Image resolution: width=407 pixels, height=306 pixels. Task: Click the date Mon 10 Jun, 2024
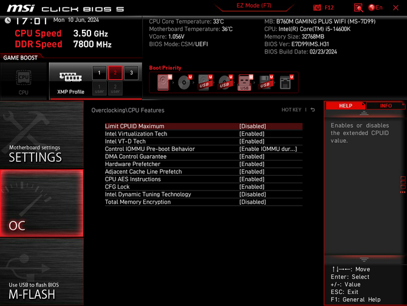coord(76,20)
